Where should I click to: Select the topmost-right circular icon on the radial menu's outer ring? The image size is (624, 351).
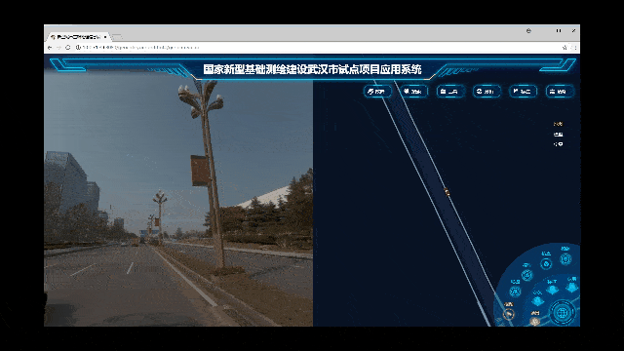[565, 259]
